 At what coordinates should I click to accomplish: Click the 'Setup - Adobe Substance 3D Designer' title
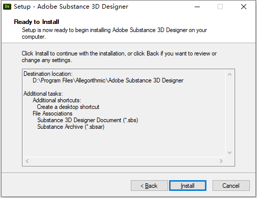click(71, 7)
